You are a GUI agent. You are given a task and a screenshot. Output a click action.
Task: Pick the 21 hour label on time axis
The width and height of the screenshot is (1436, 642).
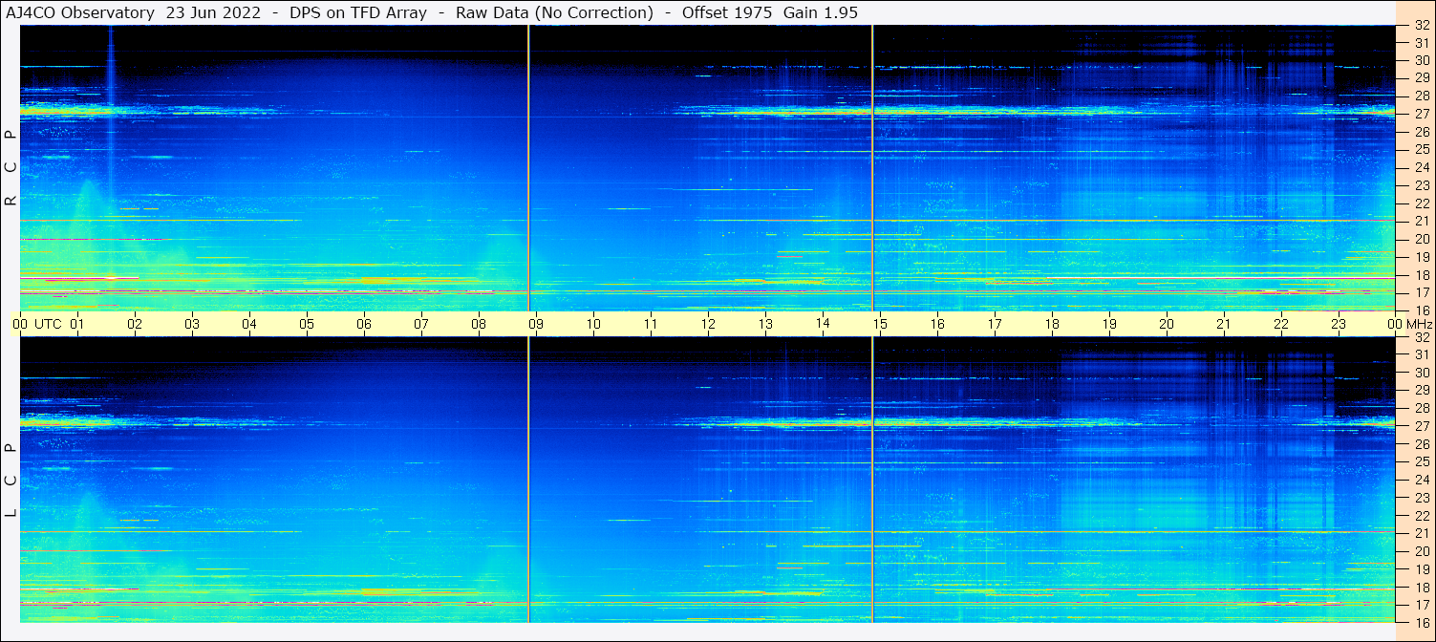click(1224, 324)
